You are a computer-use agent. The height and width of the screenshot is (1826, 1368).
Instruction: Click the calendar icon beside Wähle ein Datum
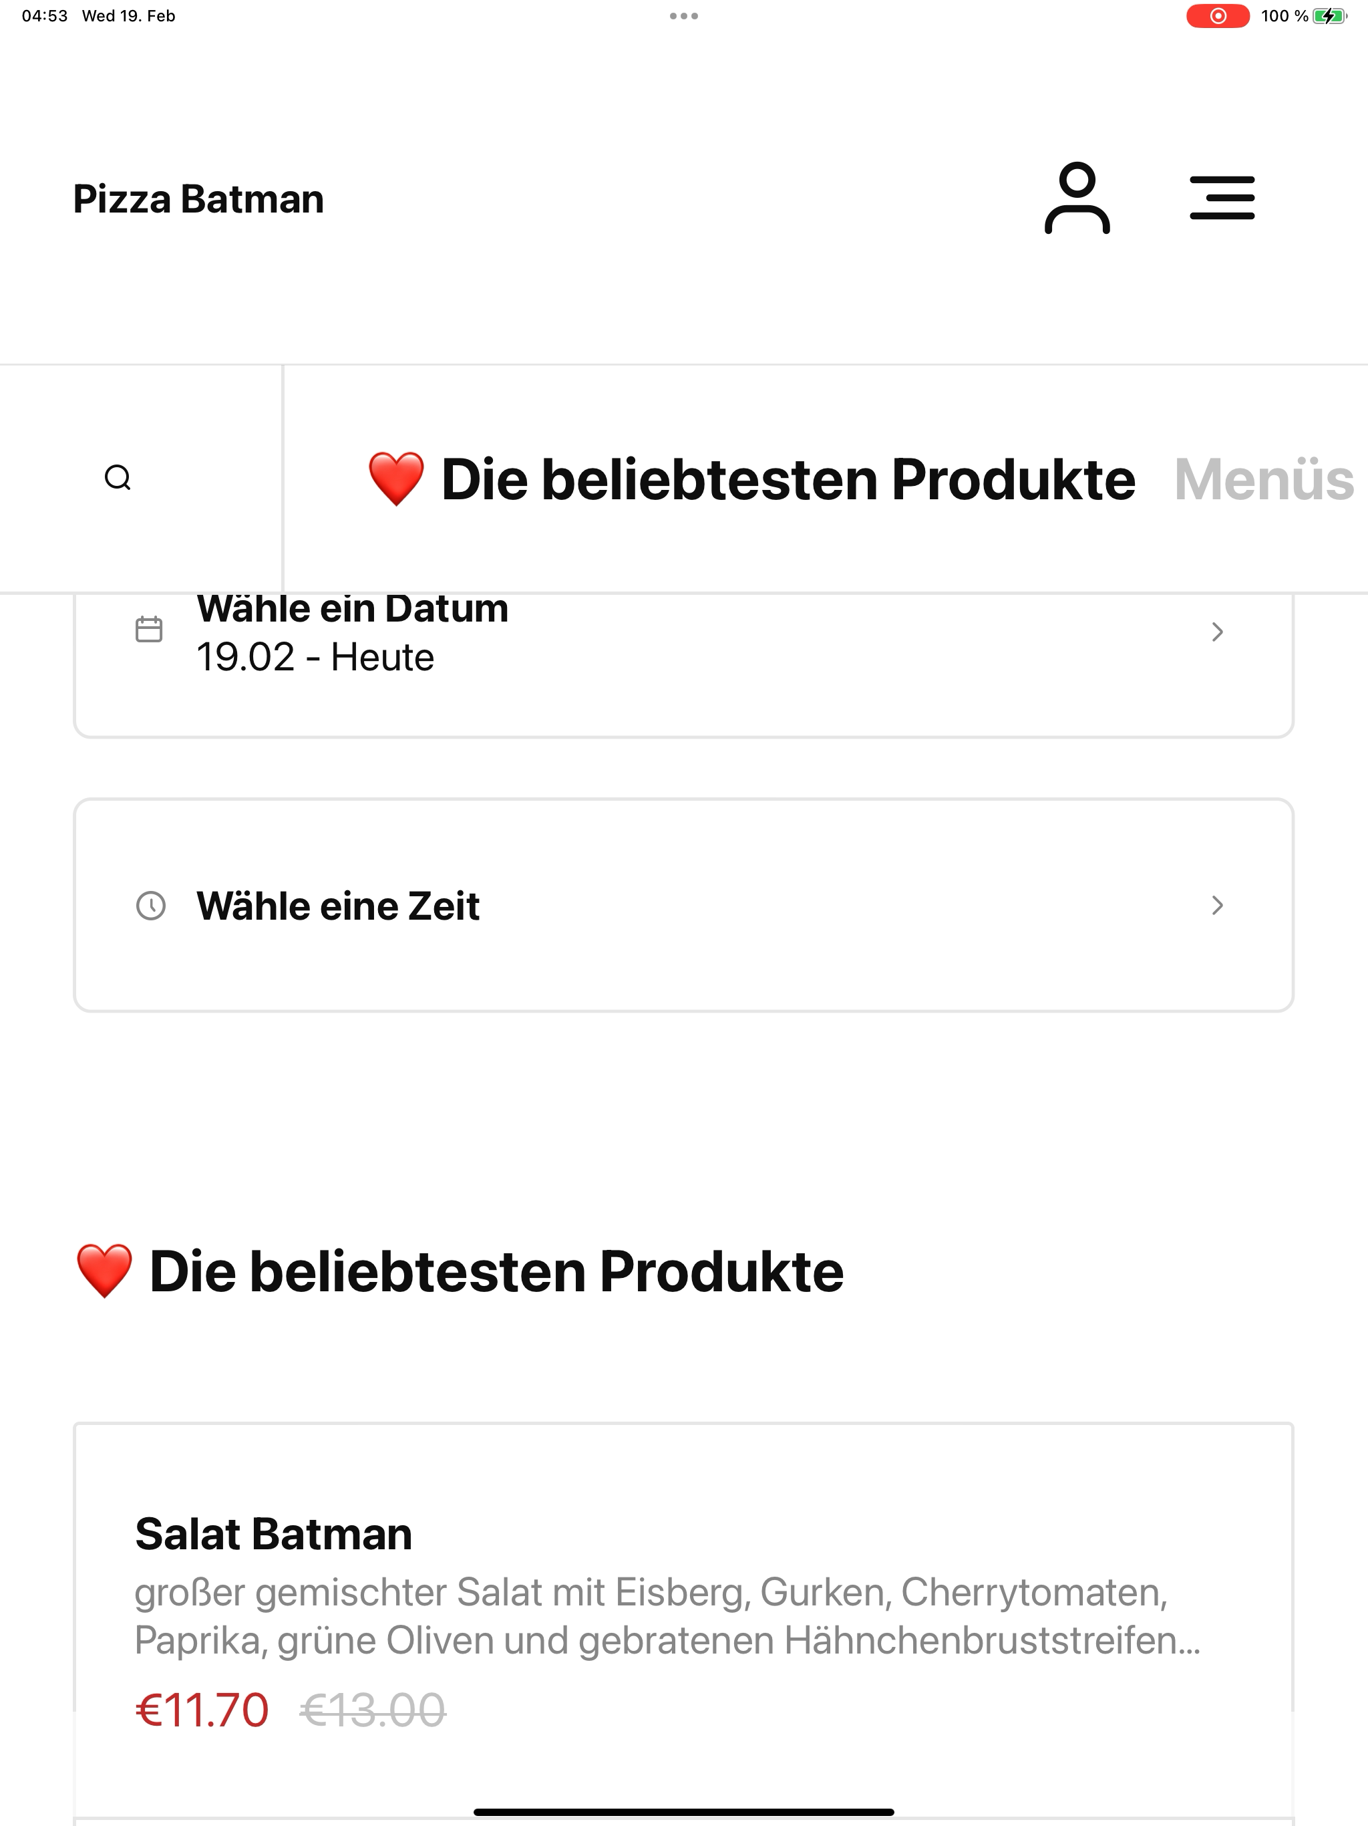[150, 630]
